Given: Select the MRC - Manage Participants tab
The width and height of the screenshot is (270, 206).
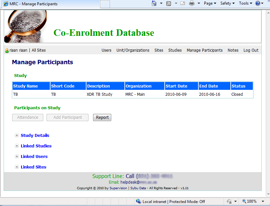Looking at the screenshot, I should tap(51, 4).
